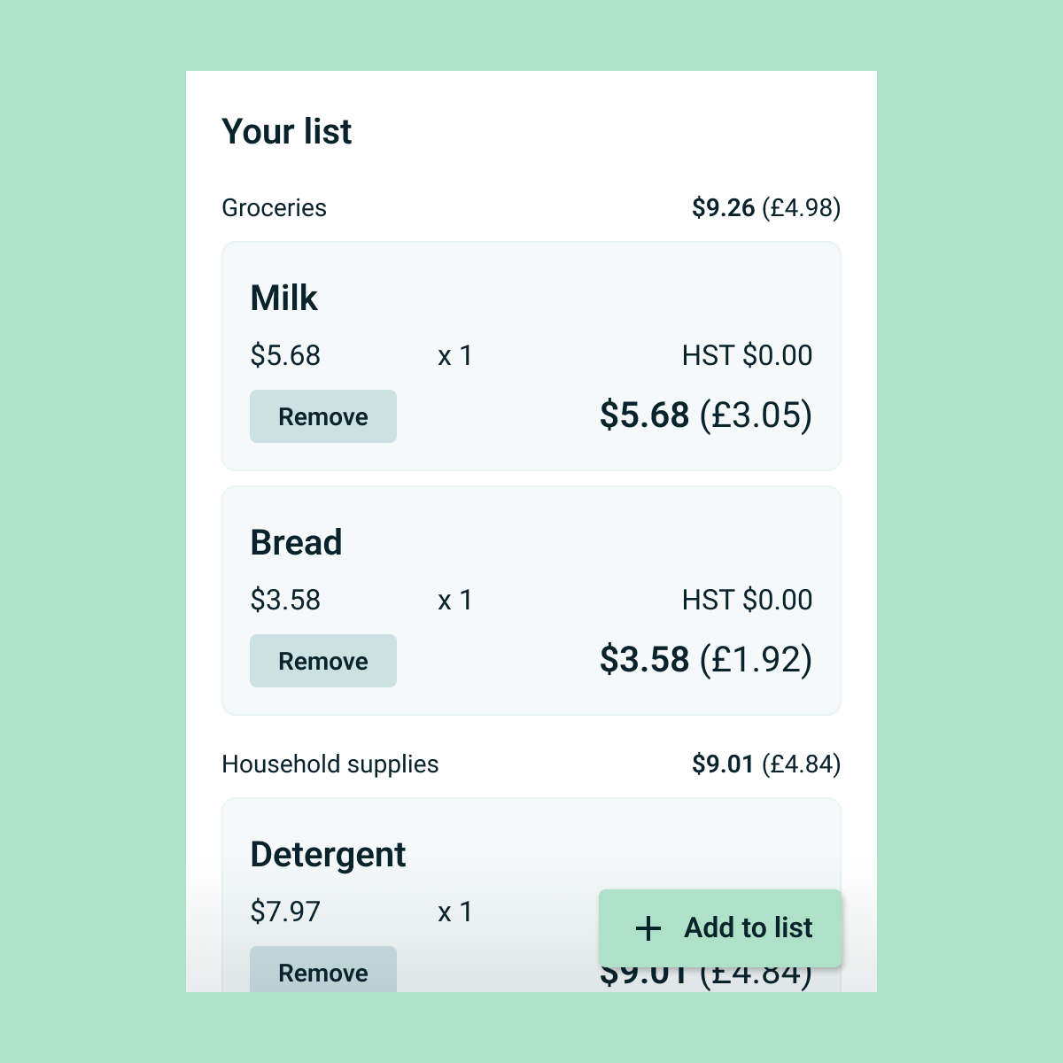Click the plus icon on Add to list

[648, 928]
